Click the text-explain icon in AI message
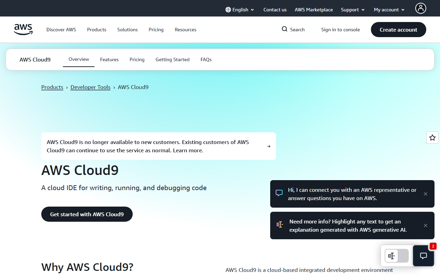 pyautogui.click(x=280, y=225)
